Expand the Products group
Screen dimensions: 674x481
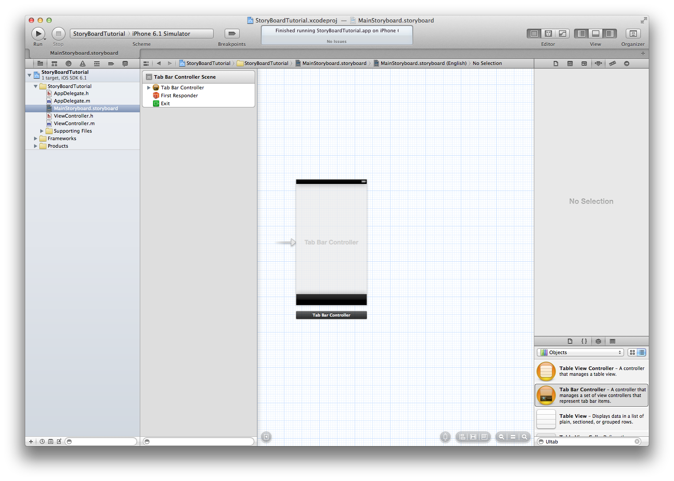(x=36, y=146)
